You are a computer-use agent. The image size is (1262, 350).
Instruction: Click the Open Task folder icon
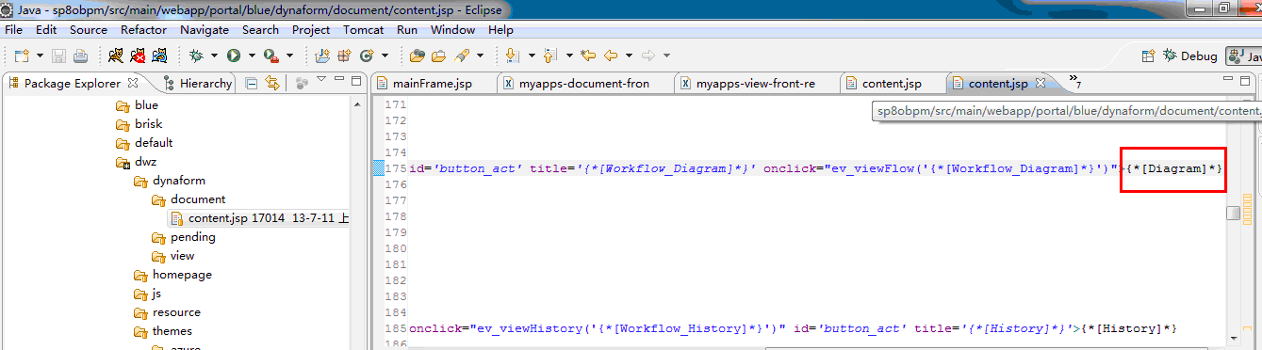tap(438, 56)
